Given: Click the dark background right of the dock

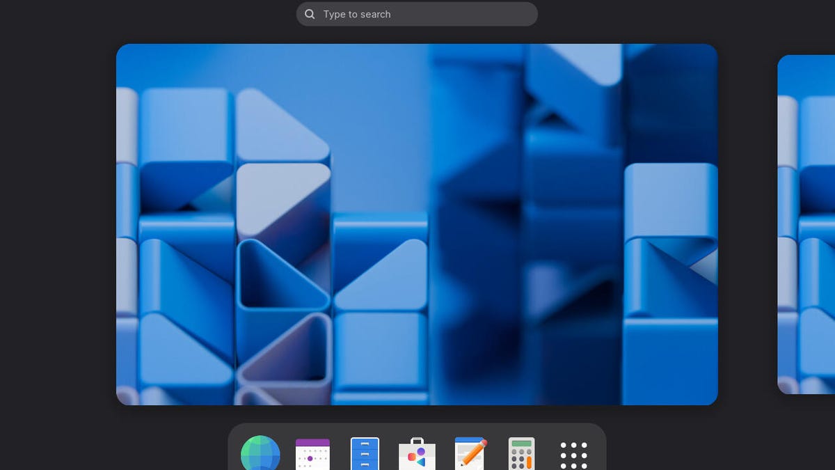Looking at the screenshot, I should [717, 446].
